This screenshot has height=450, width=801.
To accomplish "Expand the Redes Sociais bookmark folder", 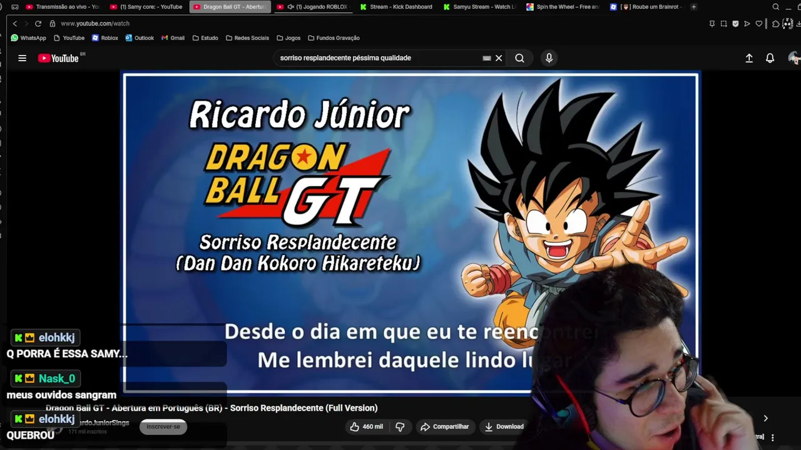I will [x=247, y=38].
